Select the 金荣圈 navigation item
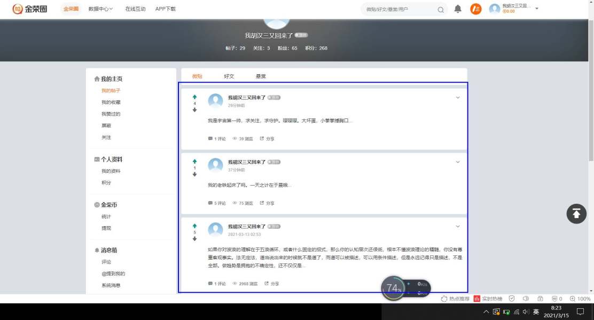 (71, 9)
